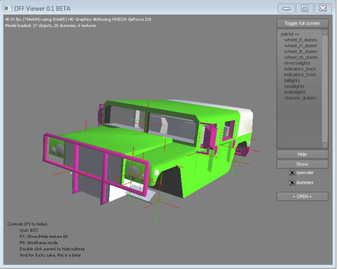Collapse the patriot >> root node

290,34
